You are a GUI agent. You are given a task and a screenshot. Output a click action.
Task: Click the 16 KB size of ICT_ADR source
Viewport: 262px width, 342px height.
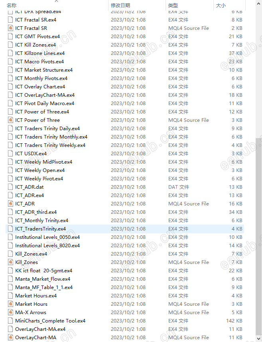[236, 203]
